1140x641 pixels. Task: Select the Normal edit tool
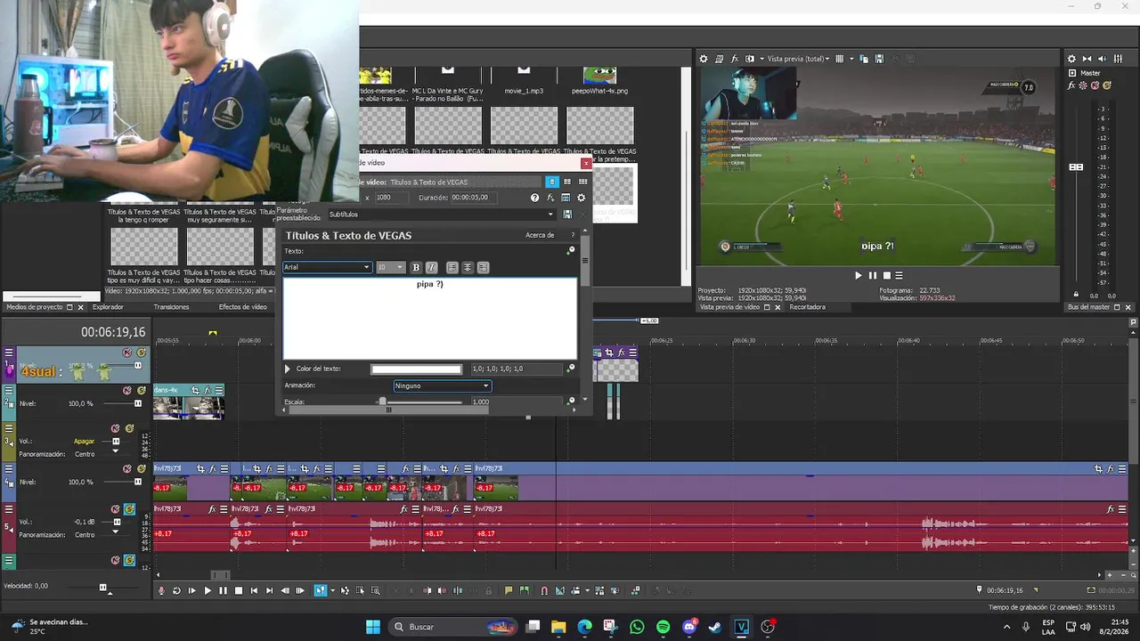coord(321,590)
